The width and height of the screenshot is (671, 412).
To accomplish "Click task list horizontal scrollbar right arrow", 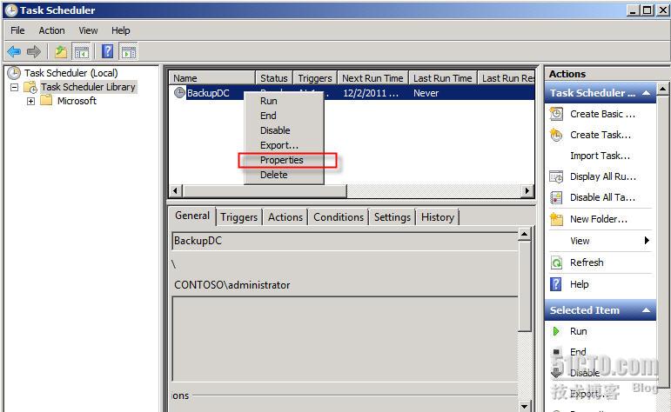I will [x=527, y=190].
